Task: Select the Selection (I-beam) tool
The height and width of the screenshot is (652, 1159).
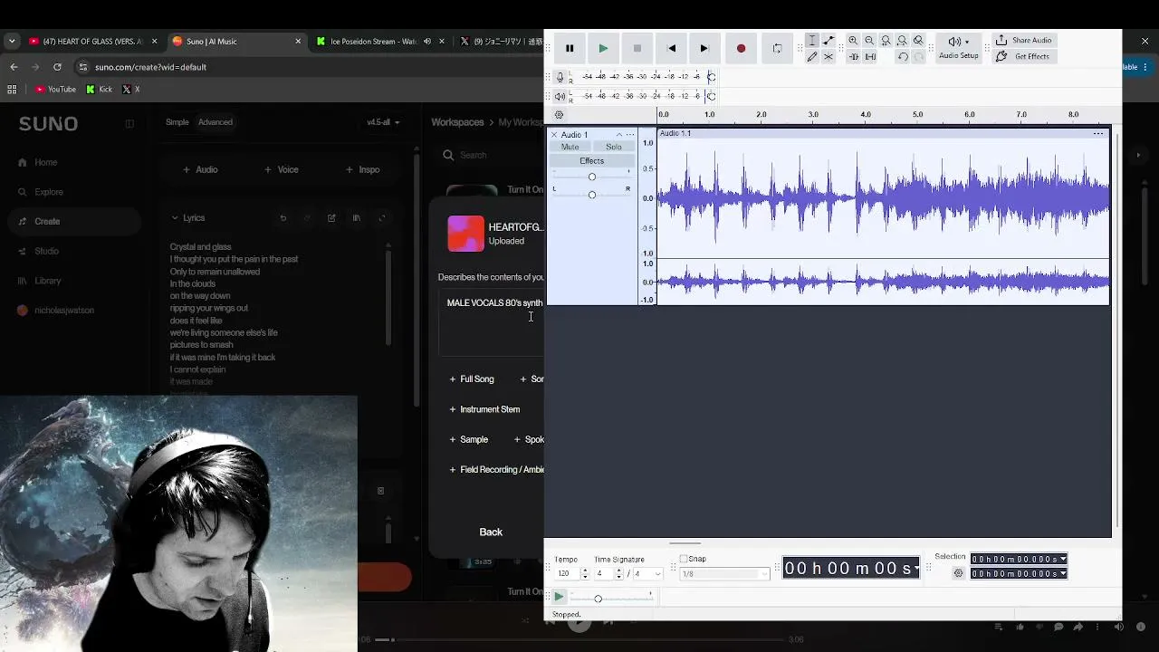Action: click(812, 41)
